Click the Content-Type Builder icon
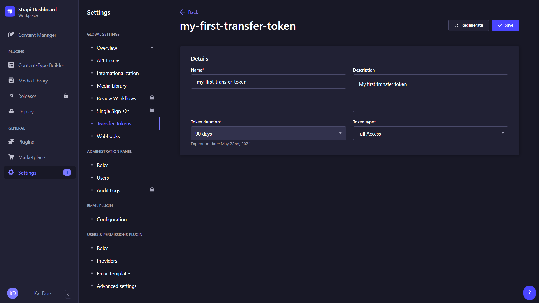 (x=12, y=65)
